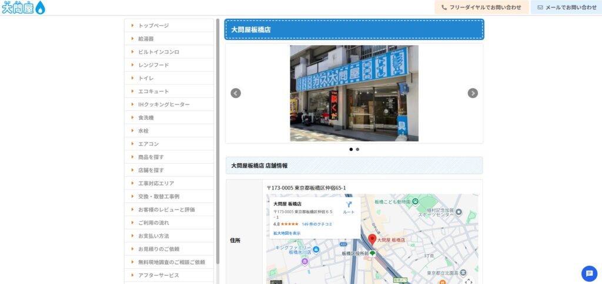Select the first carousel dot indicator
Viewport: 602px width, 284px height.
351,150
